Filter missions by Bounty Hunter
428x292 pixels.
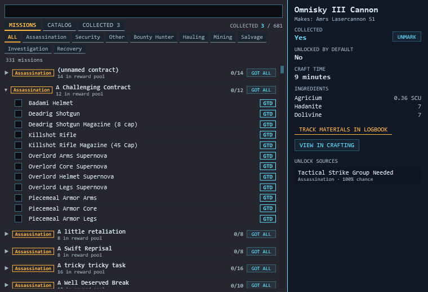pos(154,37)
